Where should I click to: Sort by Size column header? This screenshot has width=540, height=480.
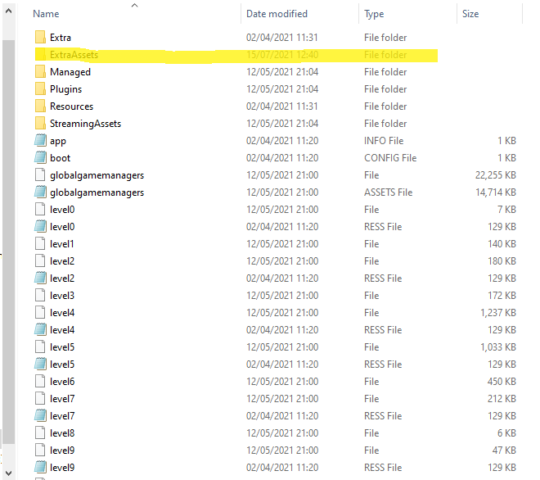pos(470,14)
